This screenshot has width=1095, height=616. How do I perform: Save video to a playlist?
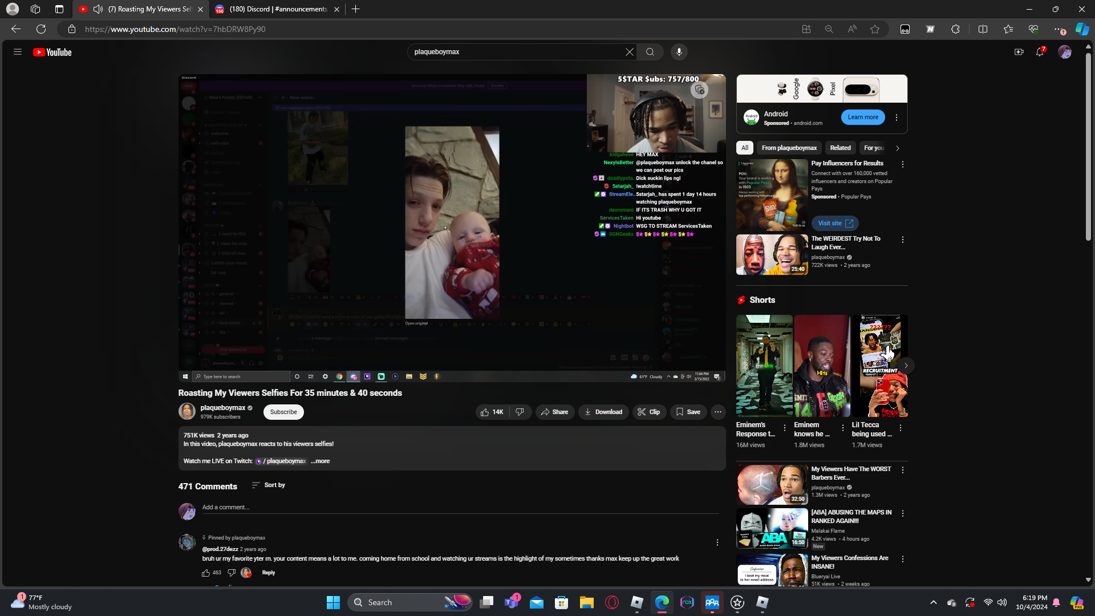click(688, 412)
